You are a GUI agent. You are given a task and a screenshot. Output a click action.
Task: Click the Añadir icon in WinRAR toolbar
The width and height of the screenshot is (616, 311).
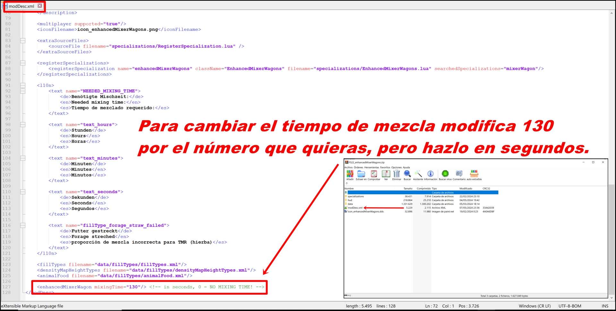tap(350, 174)
